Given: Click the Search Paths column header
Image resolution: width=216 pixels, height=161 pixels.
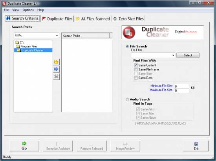Looking at the screenshot, I should click(86, 36).
